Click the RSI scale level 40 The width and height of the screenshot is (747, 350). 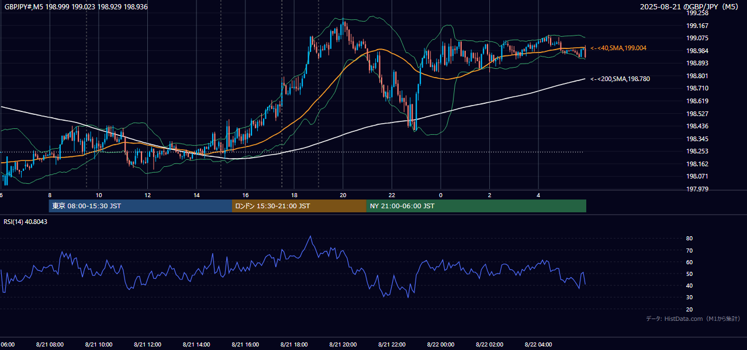point(690,285)
